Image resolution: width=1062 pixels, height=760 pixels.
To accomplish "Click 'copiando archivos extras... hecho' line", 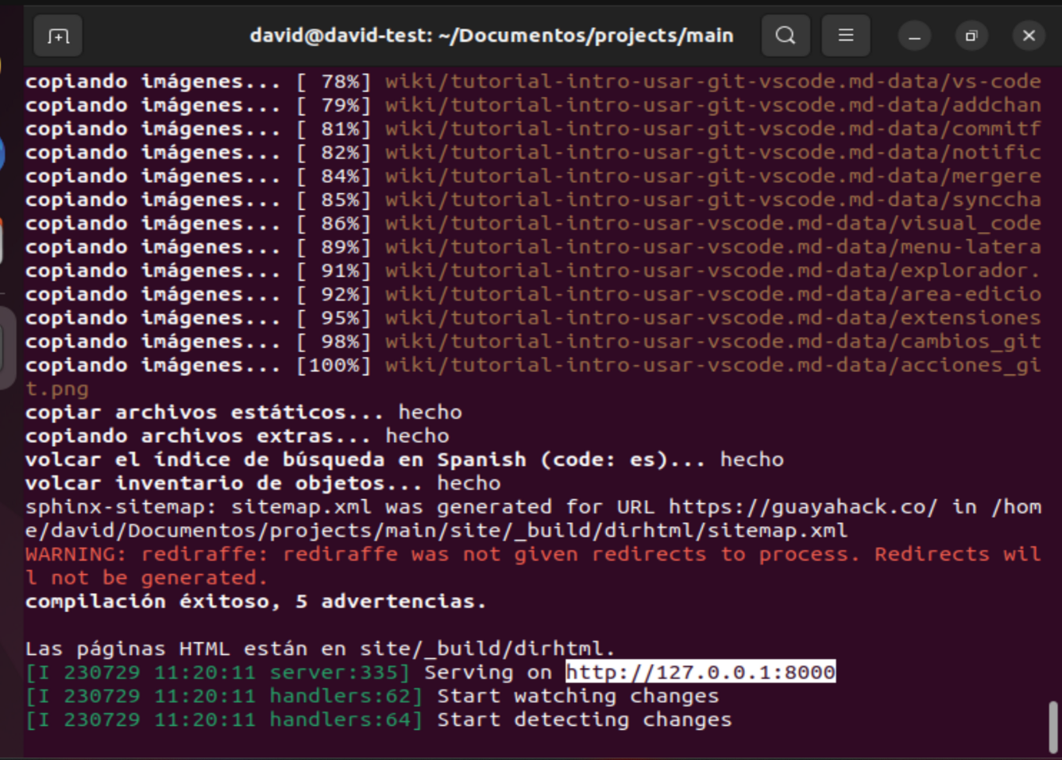I will coord(238,436).
